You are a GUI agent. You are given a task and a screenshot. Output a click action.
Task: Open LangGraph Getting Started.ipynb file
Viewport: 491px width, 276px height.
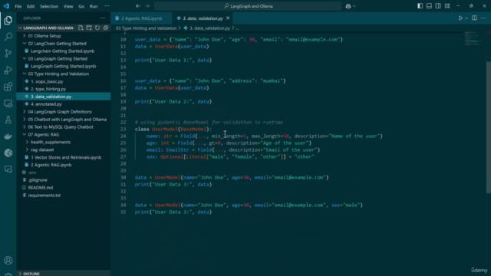(64, 66)
